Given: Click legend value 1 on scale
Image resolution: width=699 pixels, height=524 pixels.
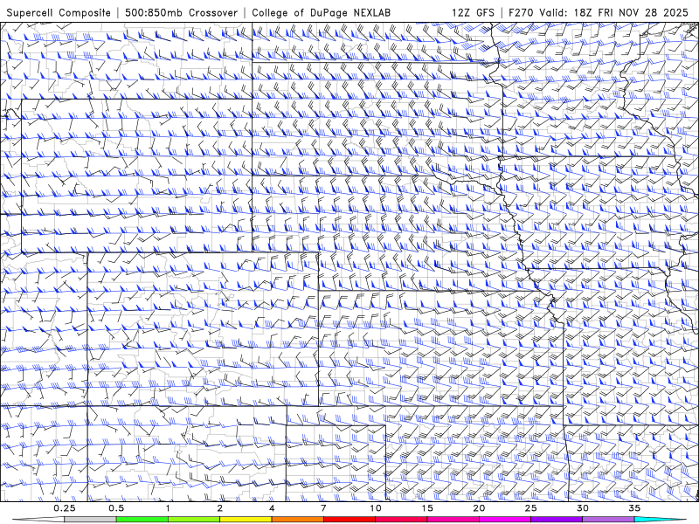Looking at the screenshot, I should pyautogui.click(x=168, y=508).
